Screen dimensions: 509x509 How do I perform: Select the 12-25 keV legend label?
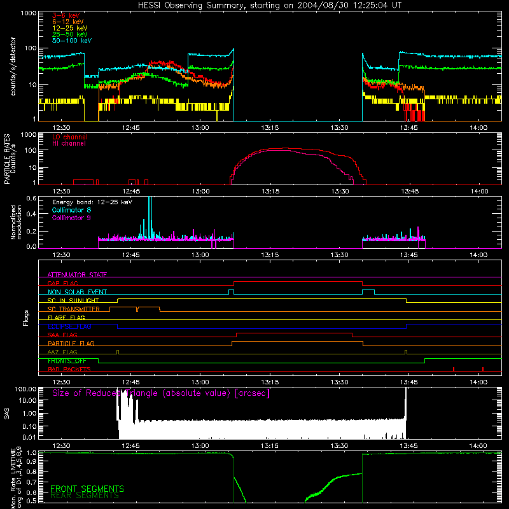70,28
